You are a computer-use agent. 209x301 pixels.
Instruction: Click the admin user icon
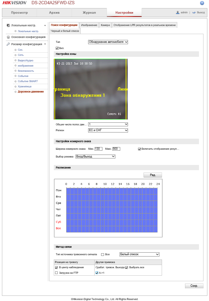pos(178,12)
